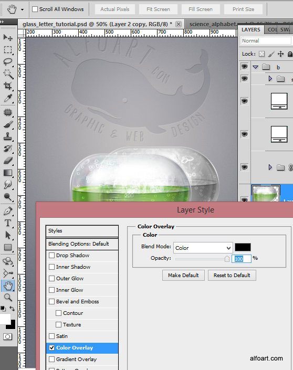This screenshot has width=293, height=370.
Task: Expand the nested folder below group b
Action: [270, 79]
